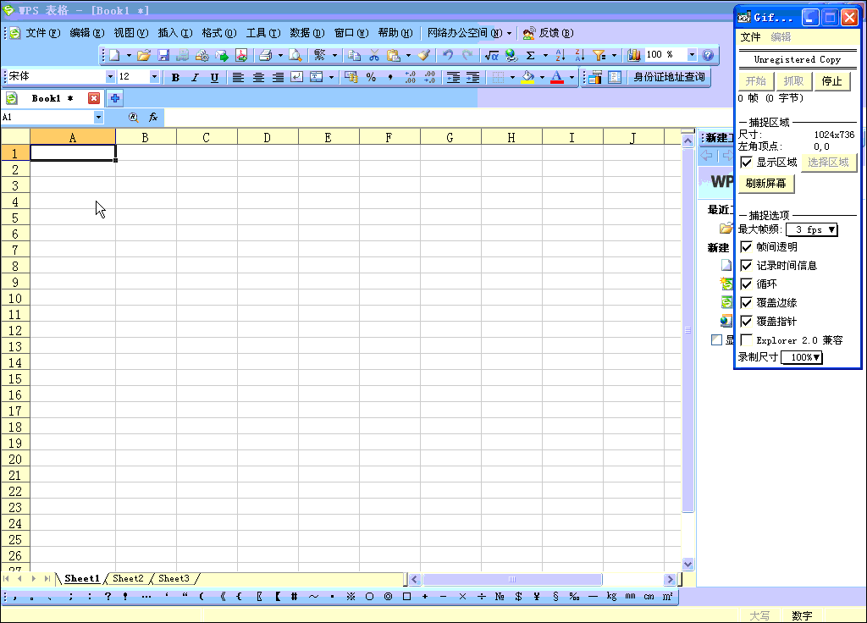867x623 pixels.
Task: Click the New document icon in toolbar
Action: [114, 55]
